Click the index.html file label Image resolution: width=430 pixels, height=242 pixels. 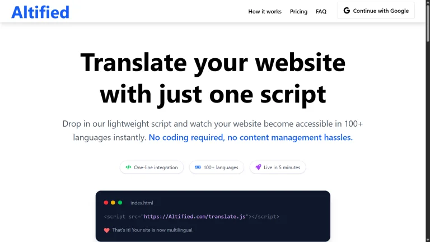[x=142, y=203]
